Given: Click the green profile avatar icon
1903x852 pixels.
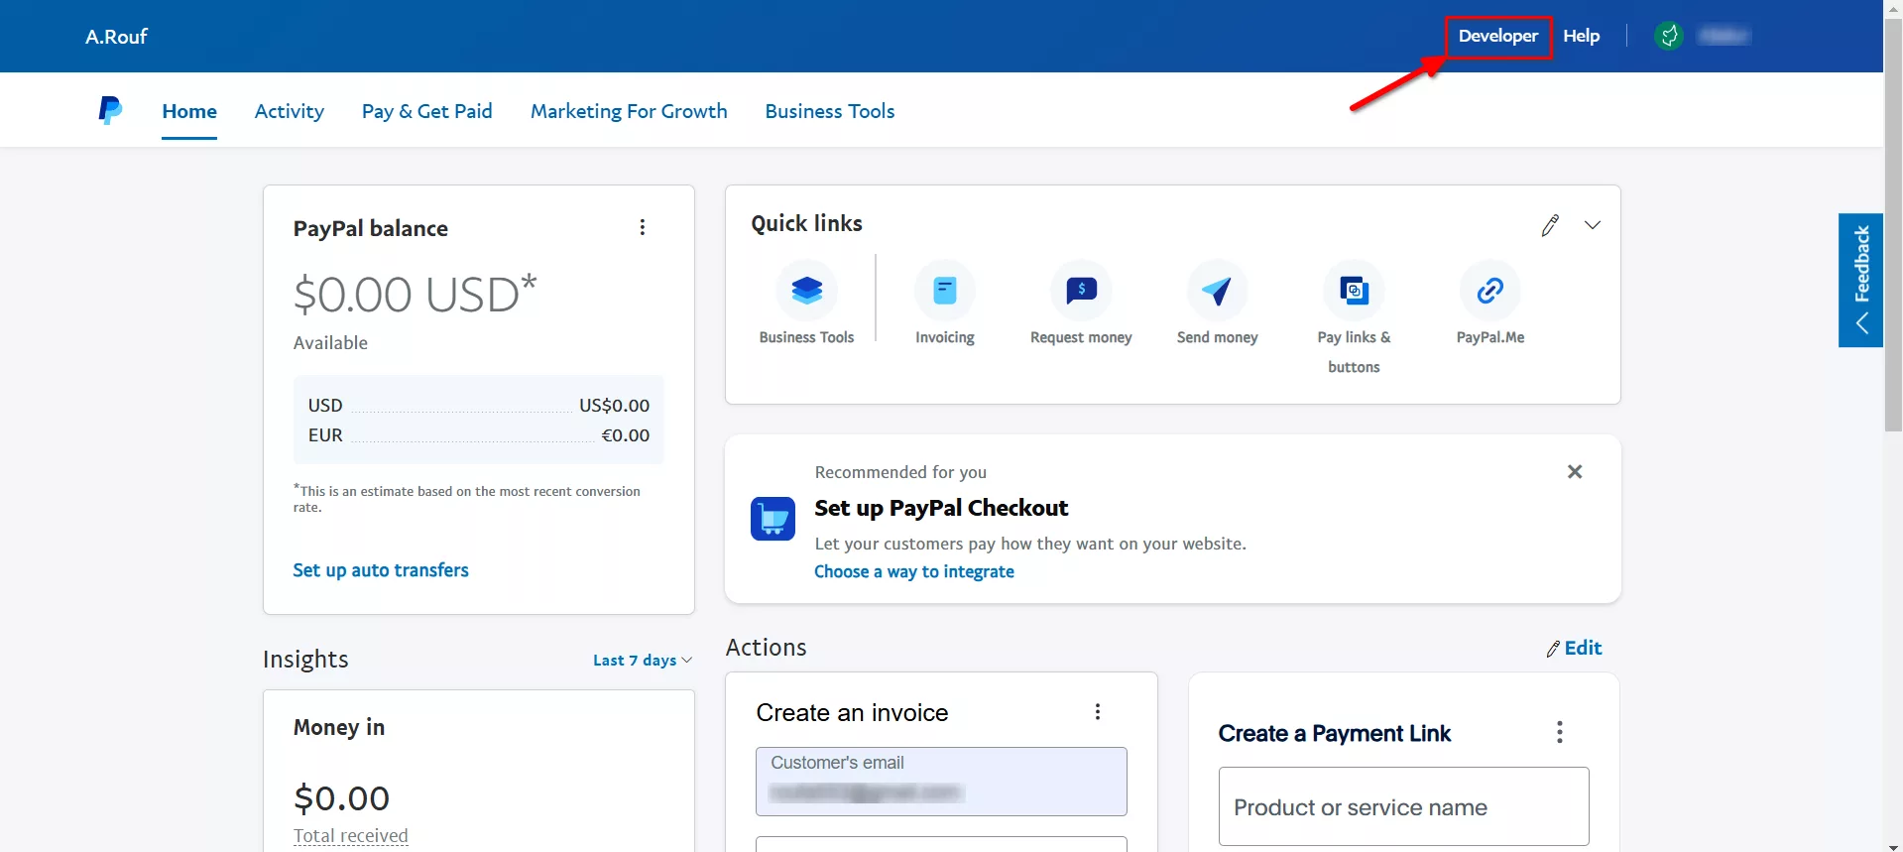Looking at the screenshot, I should coord(1669,37).
